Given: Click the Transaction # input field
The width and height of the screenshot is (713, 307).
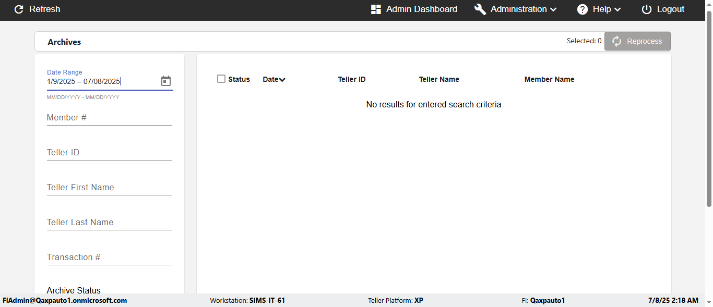Looking at the screenshot, I should click(x=109, y=257).
